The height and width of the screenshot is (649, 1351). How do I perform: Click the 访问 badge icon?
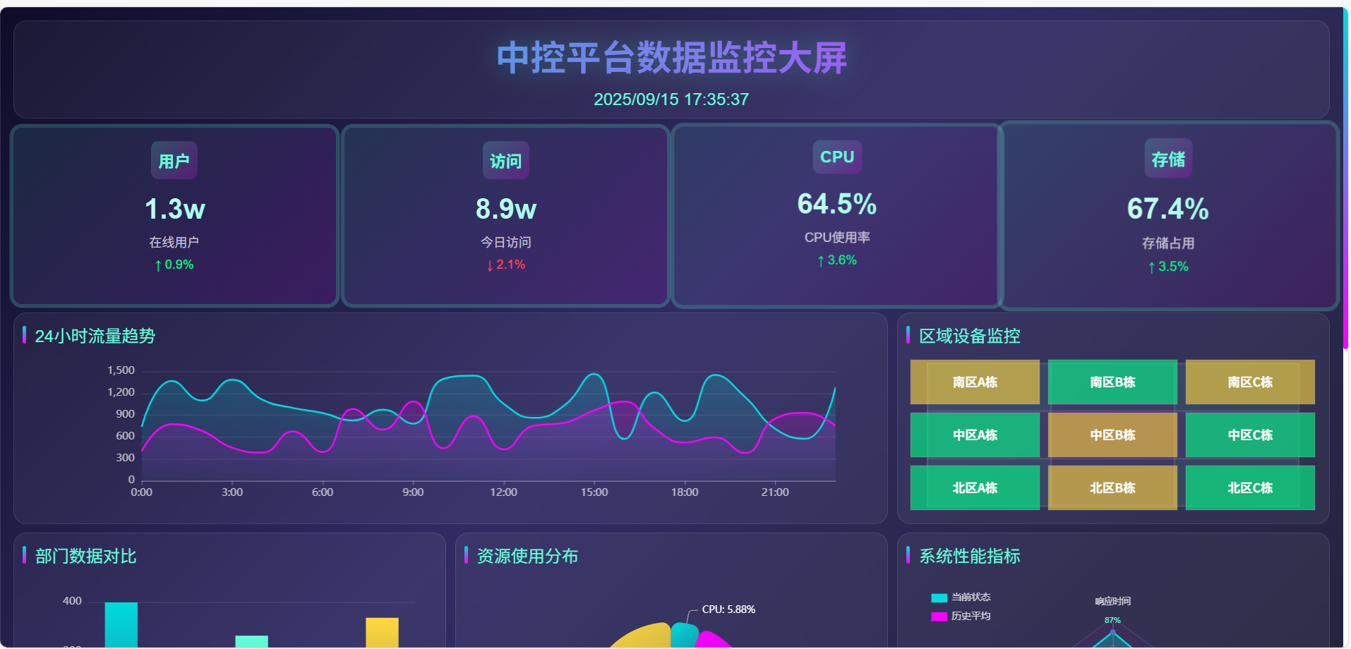505,161
